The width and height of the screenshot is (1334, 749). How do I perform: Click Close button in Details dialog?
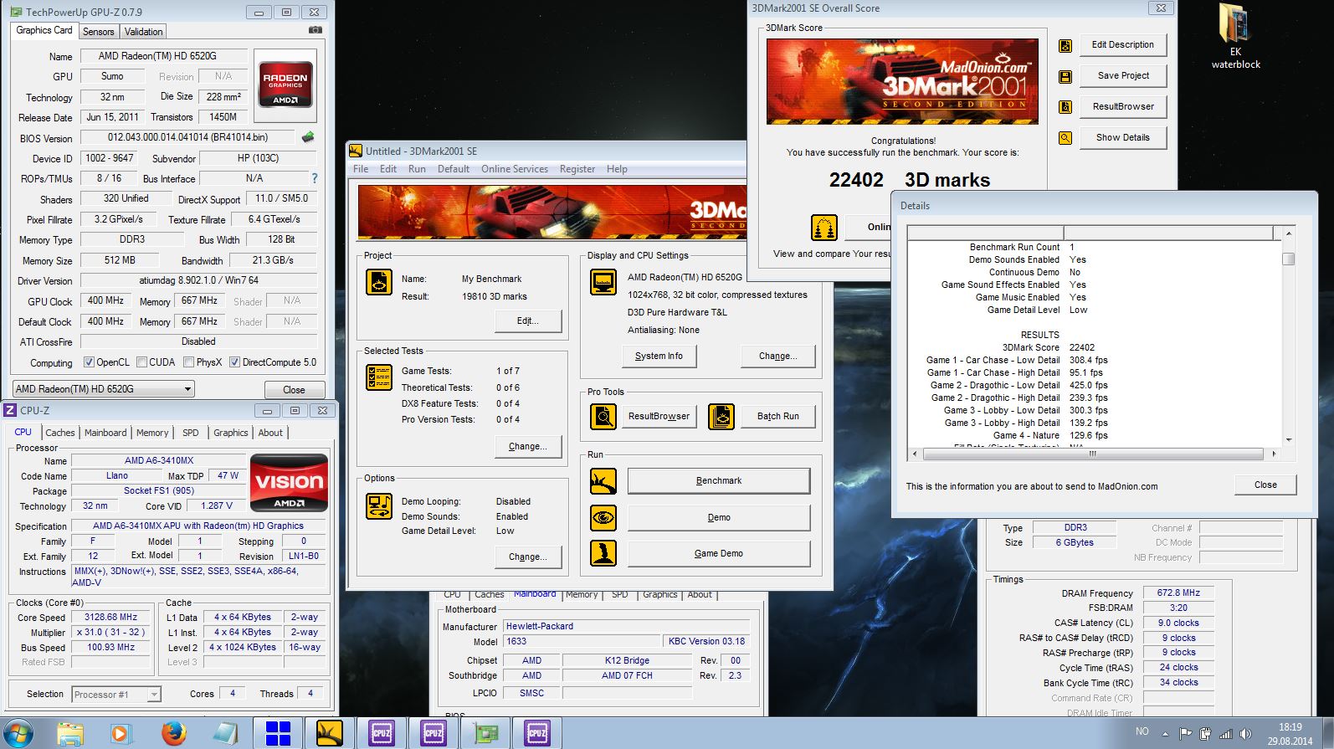pyautogui.click(x=1265, y=485)
